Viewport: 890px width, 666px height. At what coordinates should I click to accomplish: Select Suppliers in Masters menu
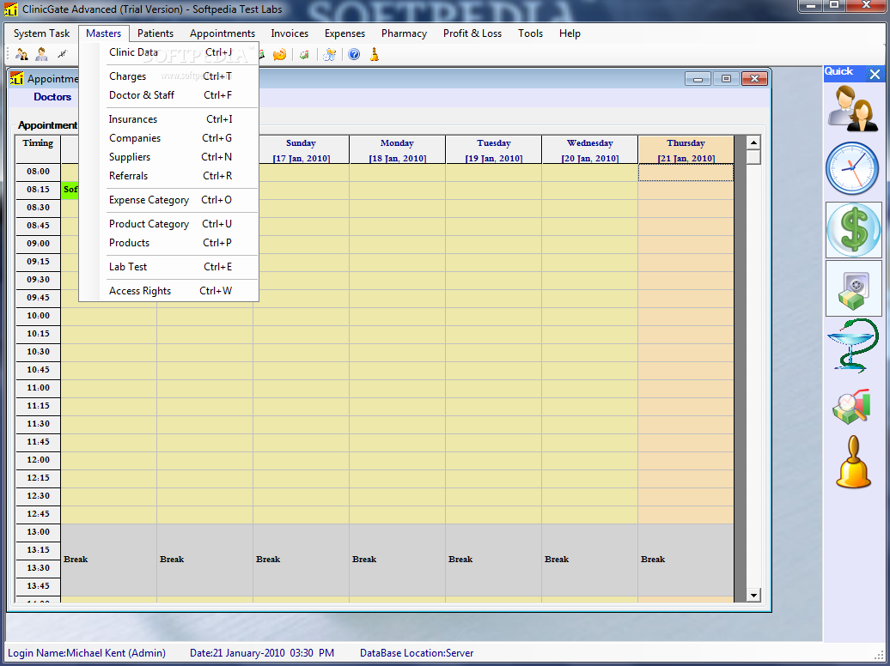pos(169,156)
